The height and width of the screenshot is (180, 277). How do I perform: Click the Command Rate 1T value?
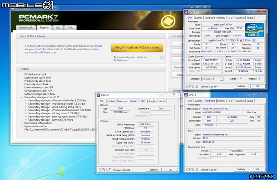pyautogui.click(x=145, y=150)
